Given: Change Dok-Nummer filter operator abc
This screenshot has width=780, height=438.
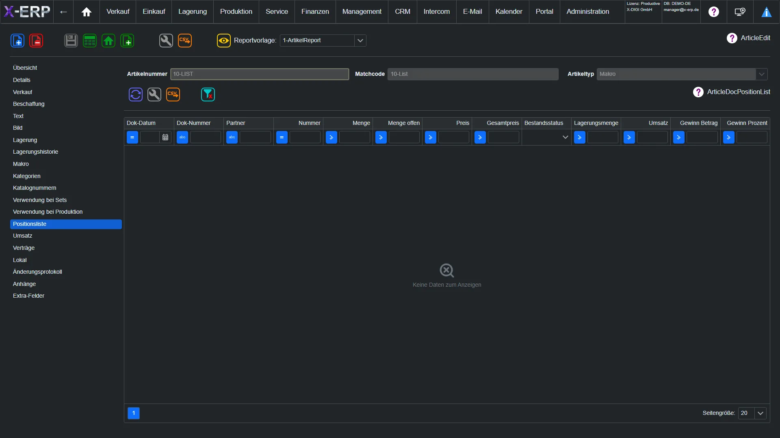Looking at the screenshot, I should pyautogui.click(x=182, y=137).
